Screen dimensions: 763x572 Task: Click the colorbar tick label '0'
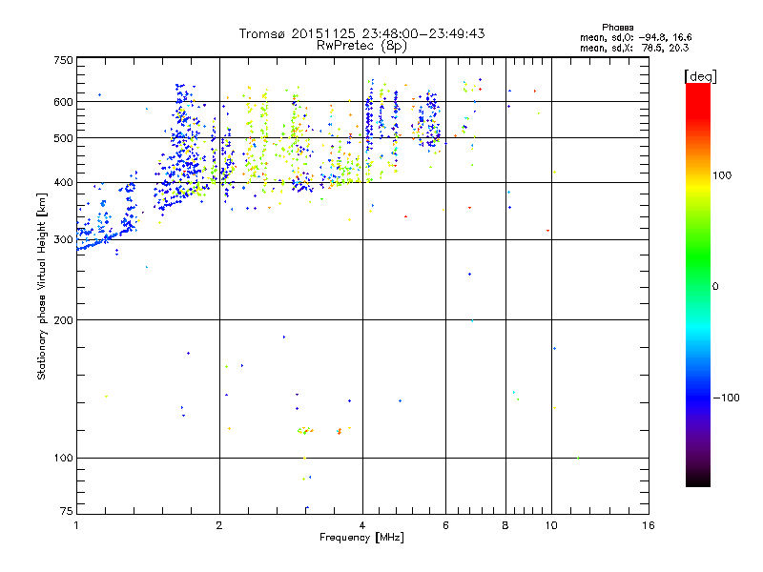pos(715,287)
